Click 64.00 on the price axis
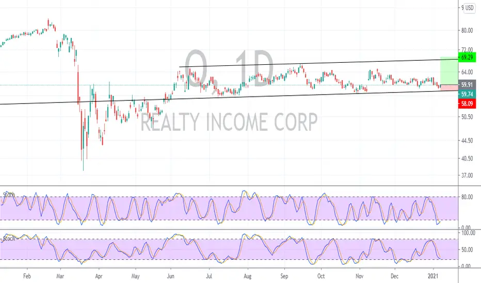Image resolution: width=481 pixels, height=283 pixels. point(467,72)
